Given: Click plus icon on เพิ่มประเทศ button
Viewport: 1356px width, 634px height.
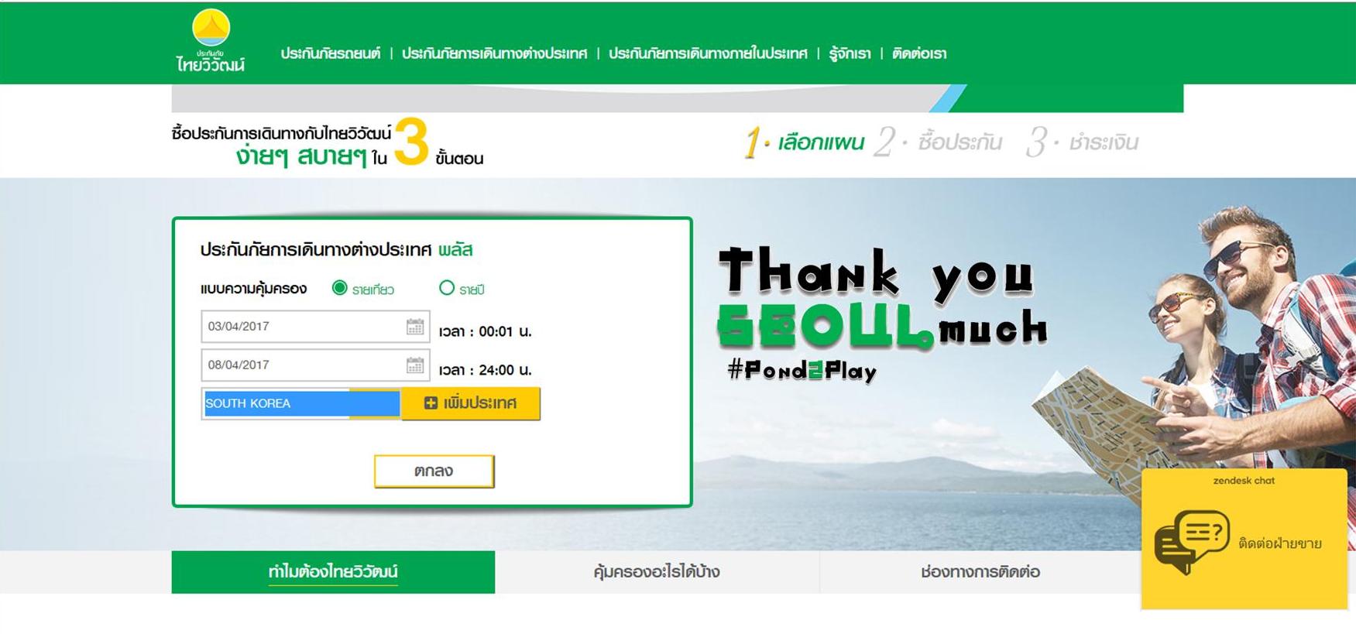Looking at the screenshot, I should [x=431, y=403].
